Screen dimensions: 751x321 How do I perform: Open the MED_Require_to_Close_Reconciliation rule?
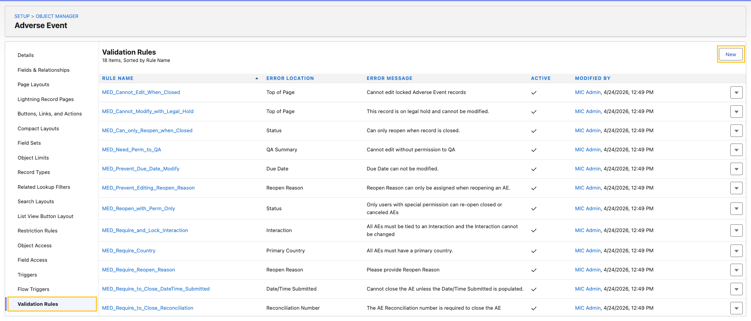pos(147,308)
